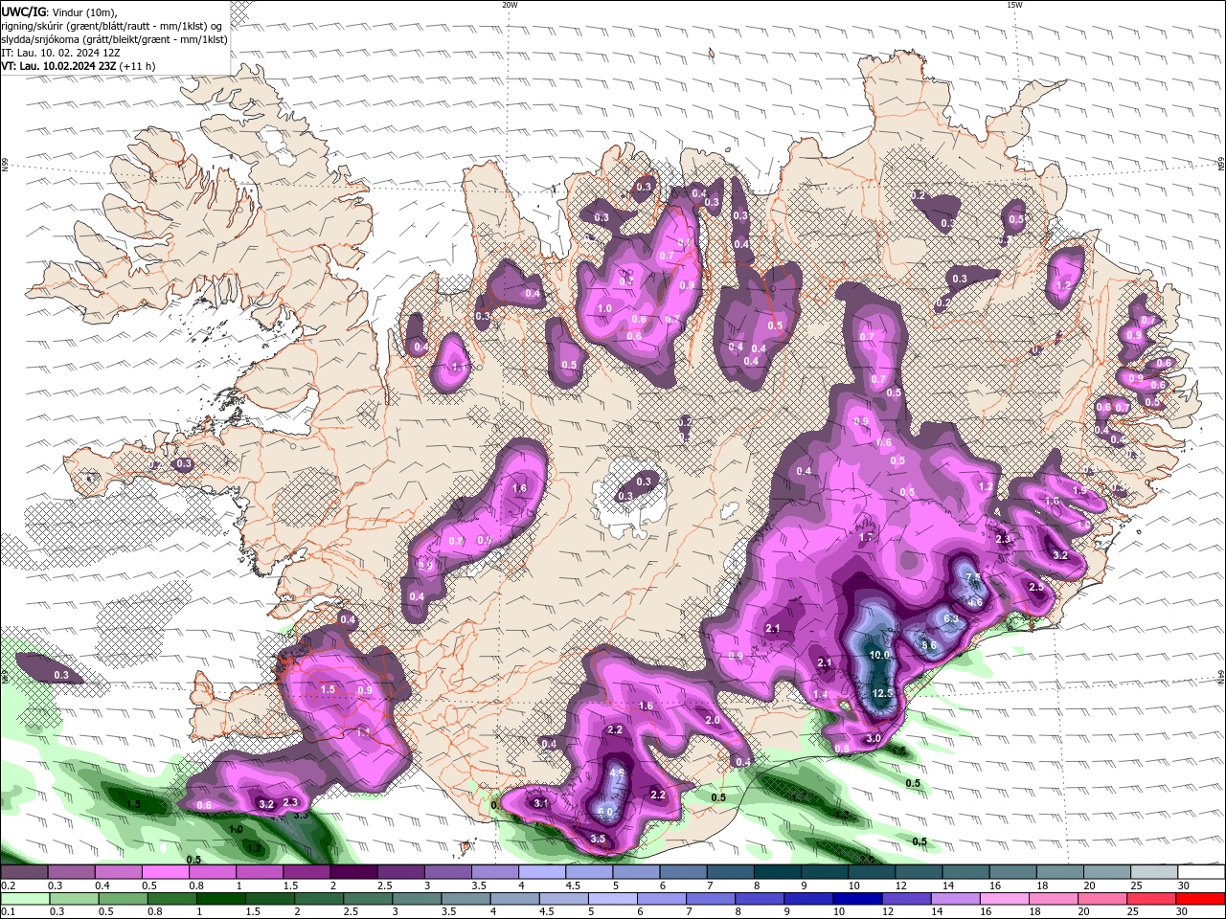Click the '1.7' value in the eastern highlands
The width and height of the screenshot is (1226, 919).
tap(865, 538)
